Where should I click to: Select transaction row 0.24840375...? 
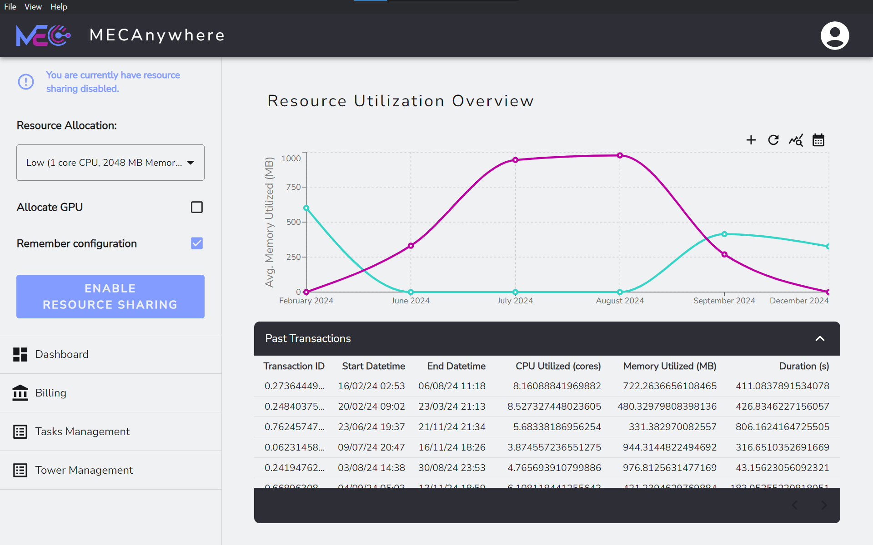[547, 406]
